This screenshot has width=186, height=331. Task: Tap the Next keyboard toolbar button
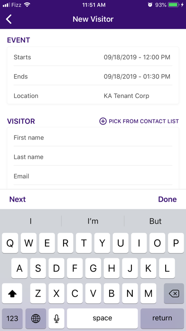(x=18, y=199)
